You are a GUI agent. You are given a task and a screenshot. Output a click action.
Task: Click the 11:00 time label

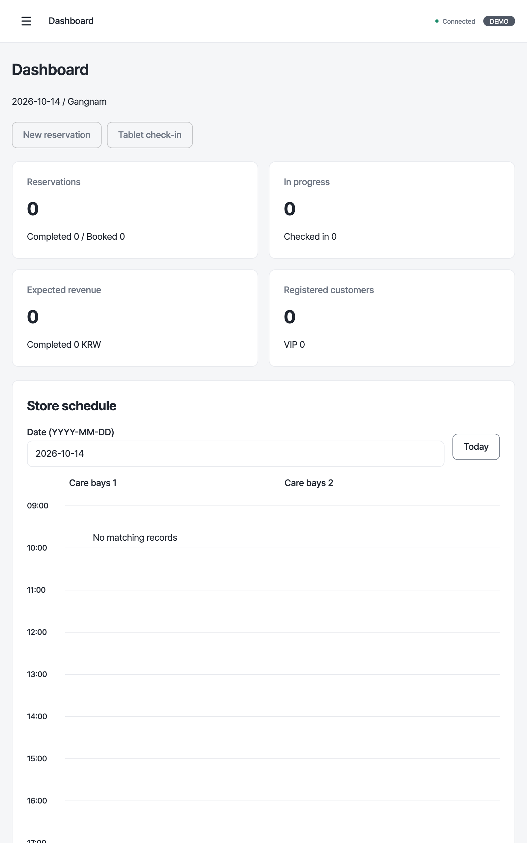tap(36, 590)
